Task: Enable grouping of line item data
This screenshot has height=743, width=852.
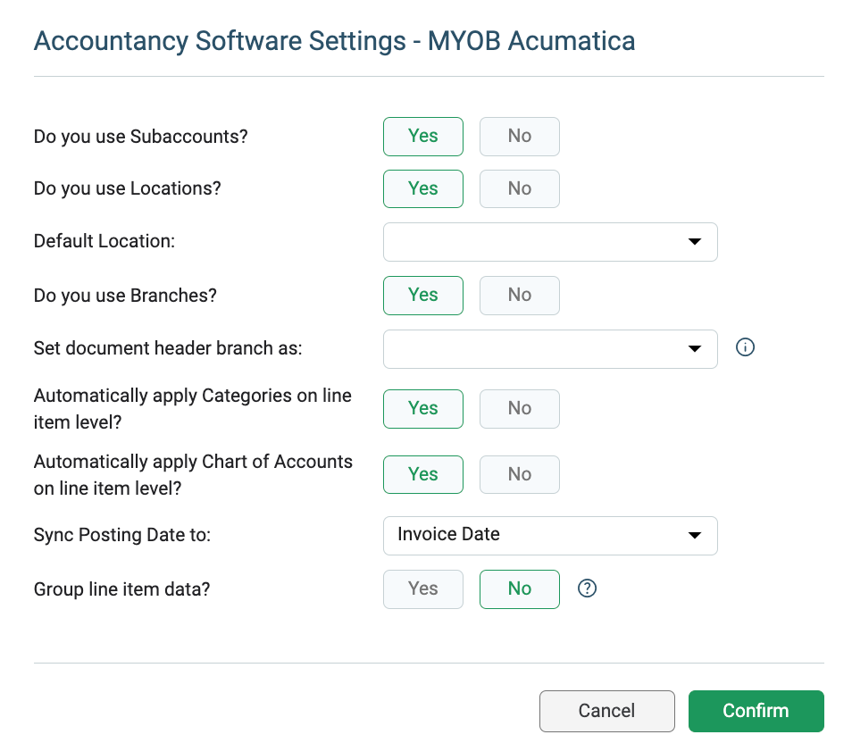Action: coord(422,589)
